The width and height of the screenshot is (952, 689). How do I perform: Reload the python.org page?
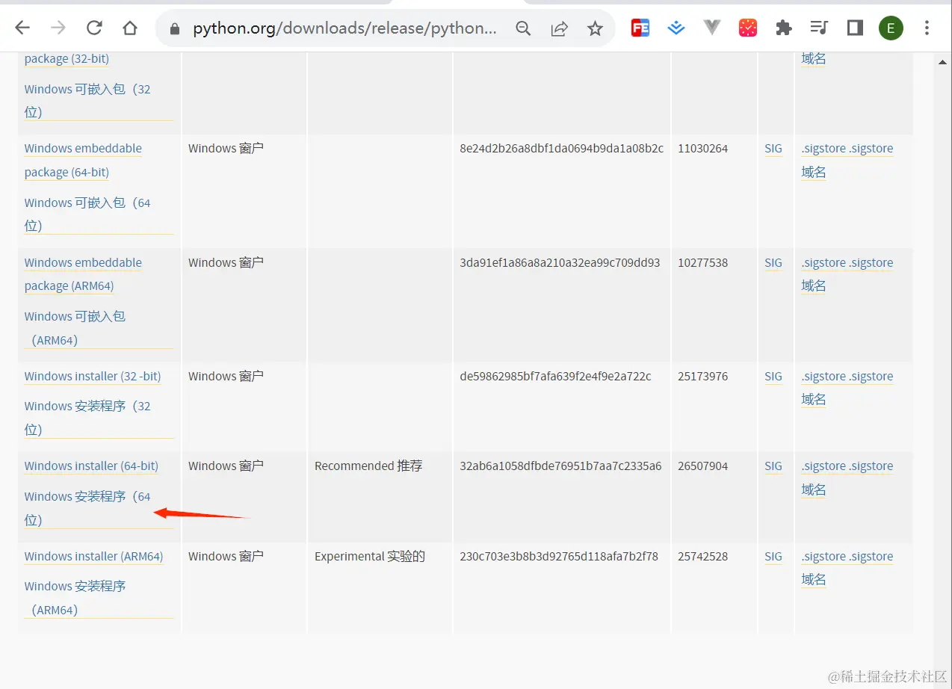click(x=94, y=28)
